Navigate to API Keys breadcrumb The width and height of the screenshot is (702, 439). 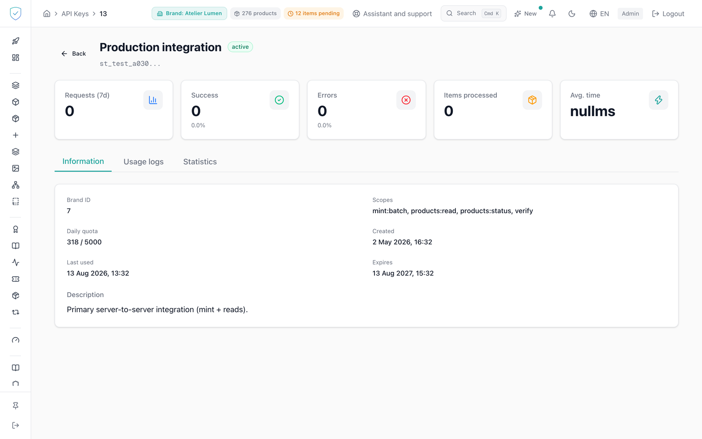point(75,14)
